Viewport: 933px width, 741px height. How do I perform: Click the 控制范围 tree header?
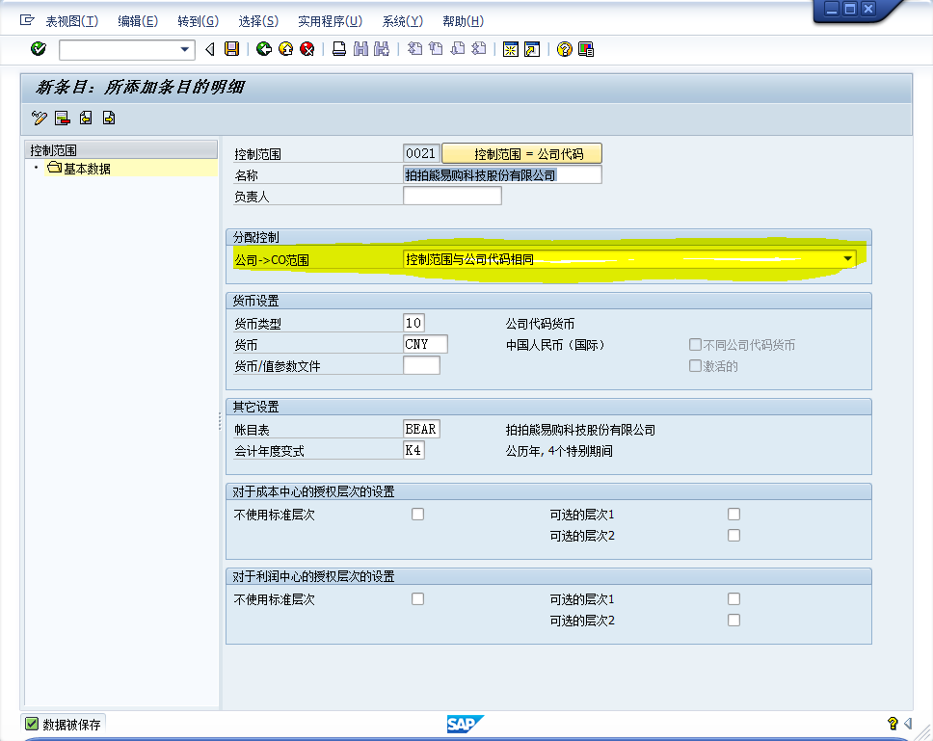point(122,150)
